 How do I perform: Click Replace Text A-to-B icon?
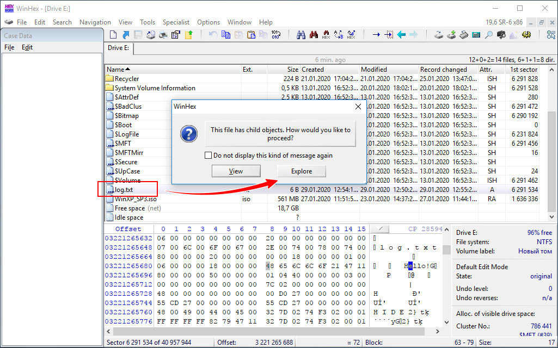tap(339, 34)
